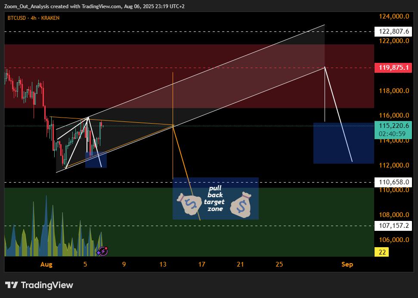Click the BTCUSD 4h KRAKEN symbol label
The width and height of the screenshot is (418, 298).
33,18
